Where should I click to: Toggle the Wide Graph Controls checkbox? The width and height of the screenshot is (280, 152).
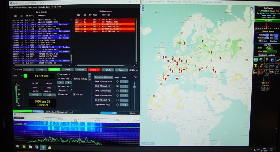tap(15, 118)
